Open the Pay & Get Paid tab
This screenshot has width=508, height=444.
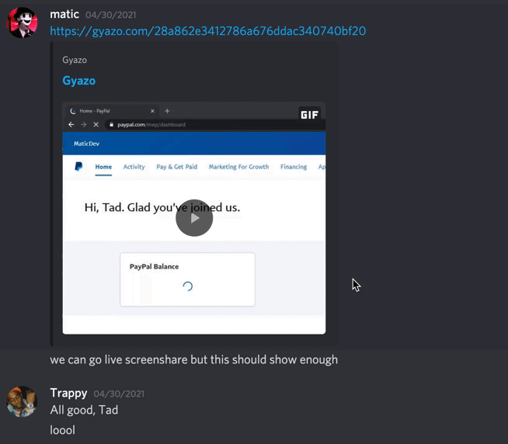[x=176, y=167]
